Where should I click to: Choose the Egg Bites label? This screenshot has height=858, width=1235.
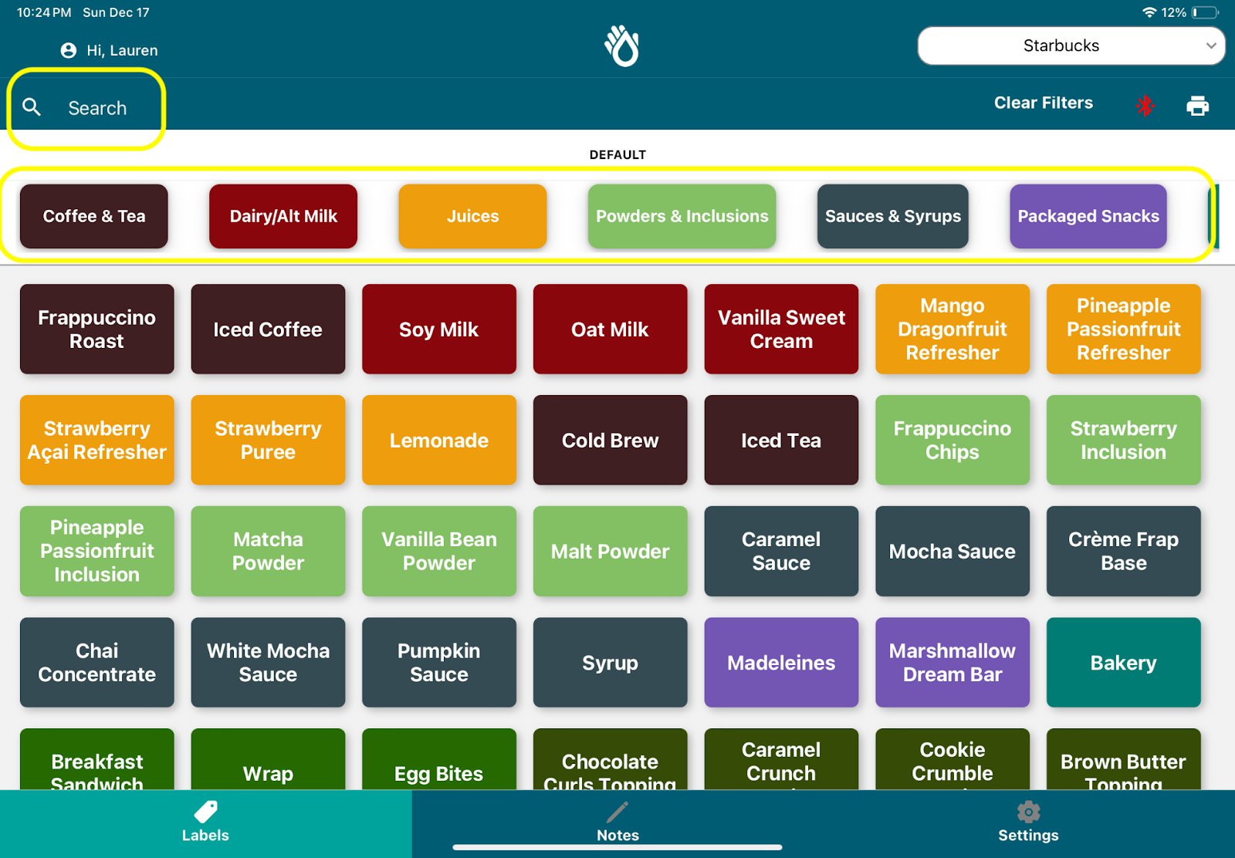click(439, 760)
